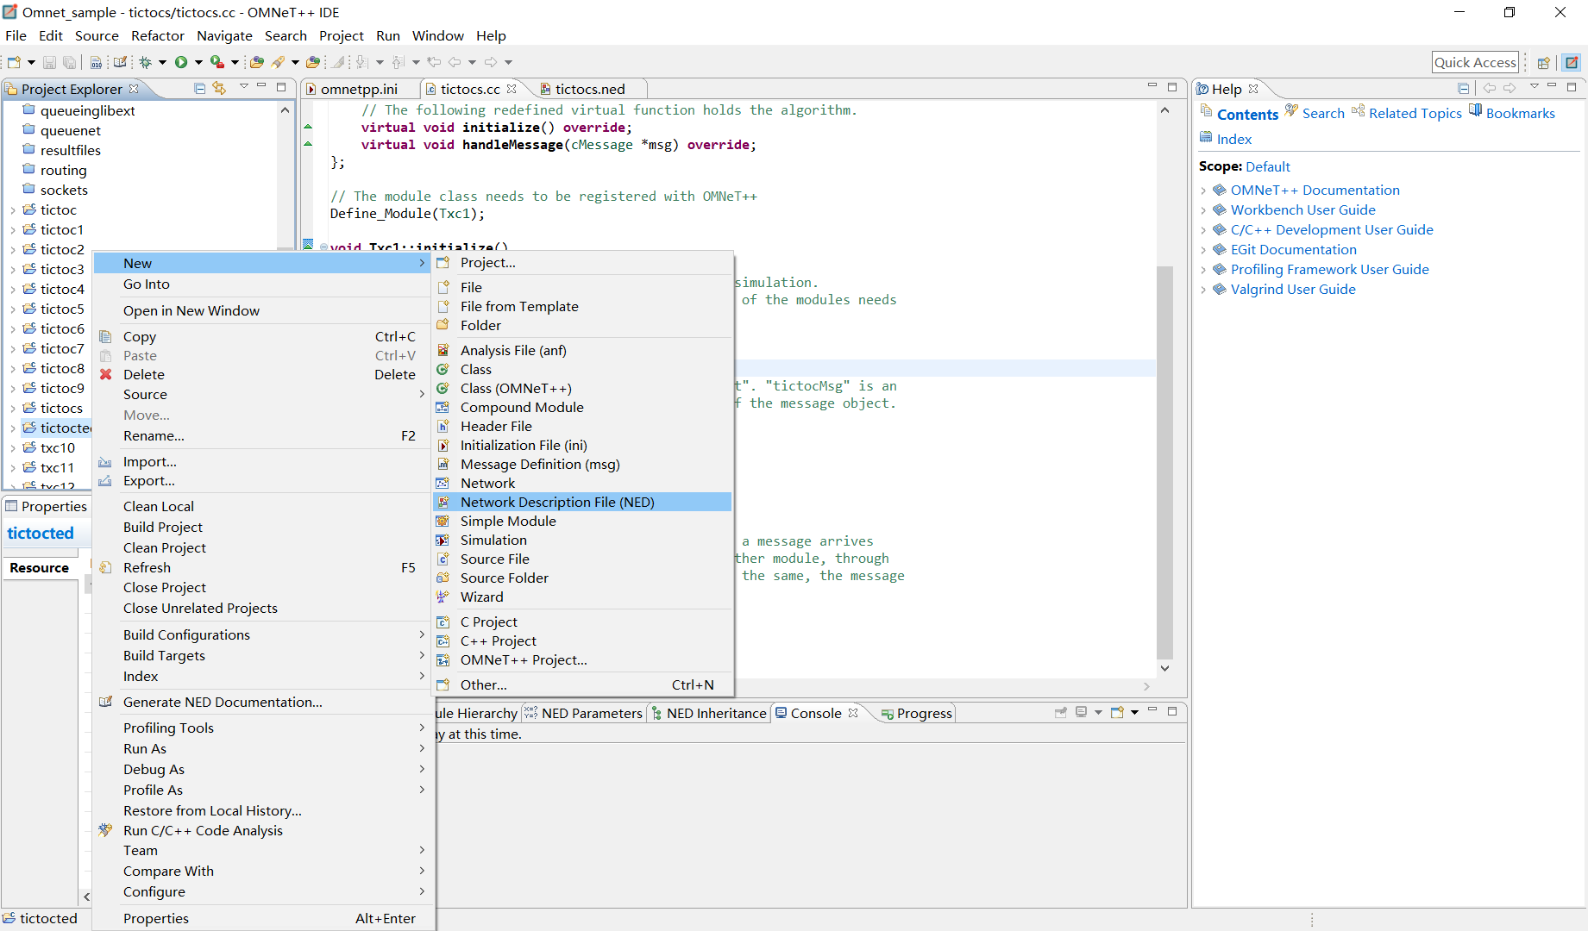Open Debug button dropdown arrow
Viewport: 1588px width, 931px height.
(162, 62)
